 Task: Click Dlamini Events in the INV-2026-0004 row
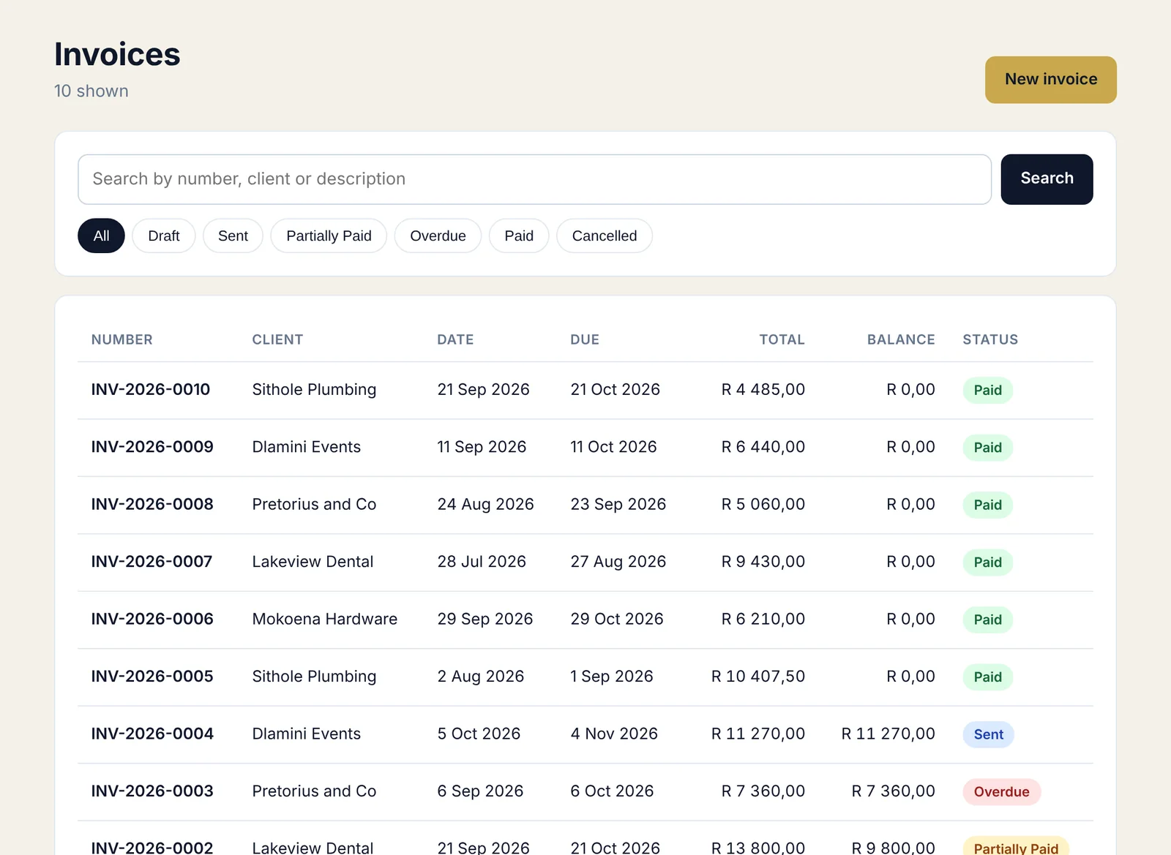307,734
